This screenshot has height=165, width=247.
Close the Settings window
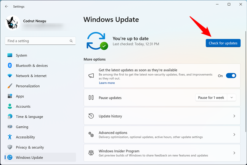coord(241,5)
